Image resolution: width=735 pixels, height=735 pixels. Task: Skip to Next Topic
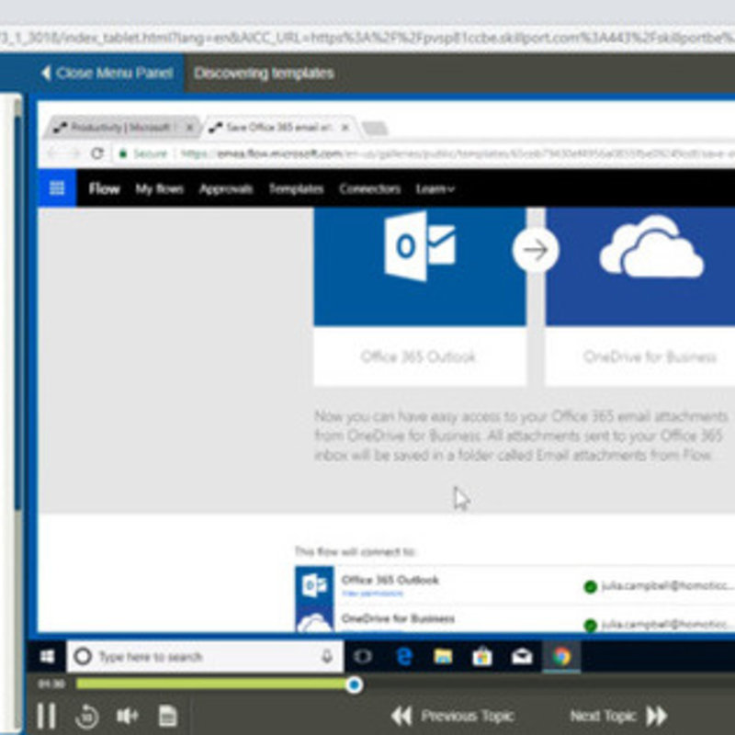(618, 716)
